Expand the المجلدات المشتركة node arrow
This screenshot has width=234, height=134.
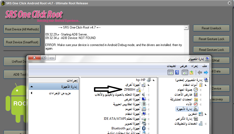tap(200, 100)
